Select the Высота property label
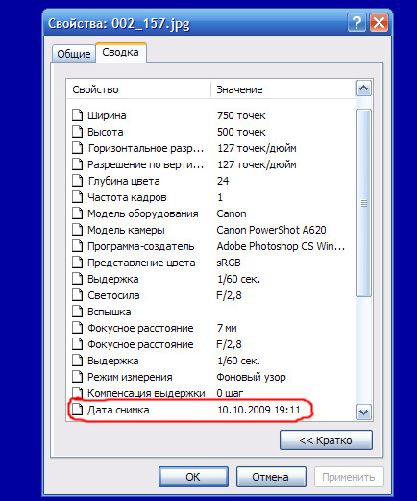Image resolution: width=417 pixels, height=501 pixels. click(x=106, y=132)
